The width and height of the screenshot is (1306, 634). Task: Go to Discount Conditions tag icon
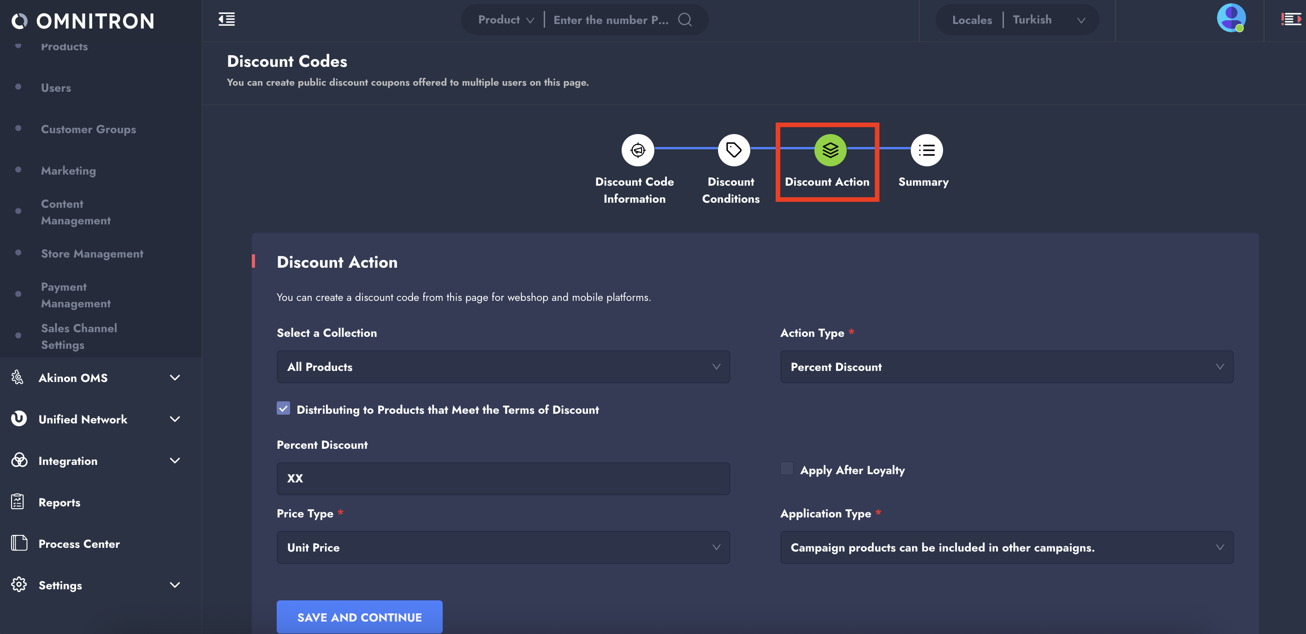(x=733, y=150)
